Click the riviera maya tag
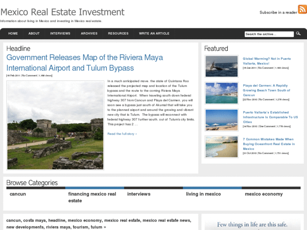The width and height of the screenshot is (307, 230). click(x=58, y=227)
